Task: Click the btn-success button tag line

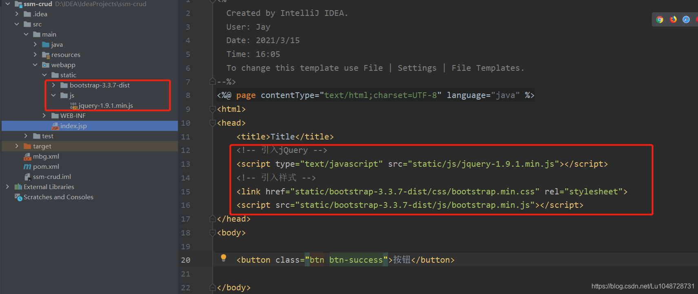Action: coord(346,260)
